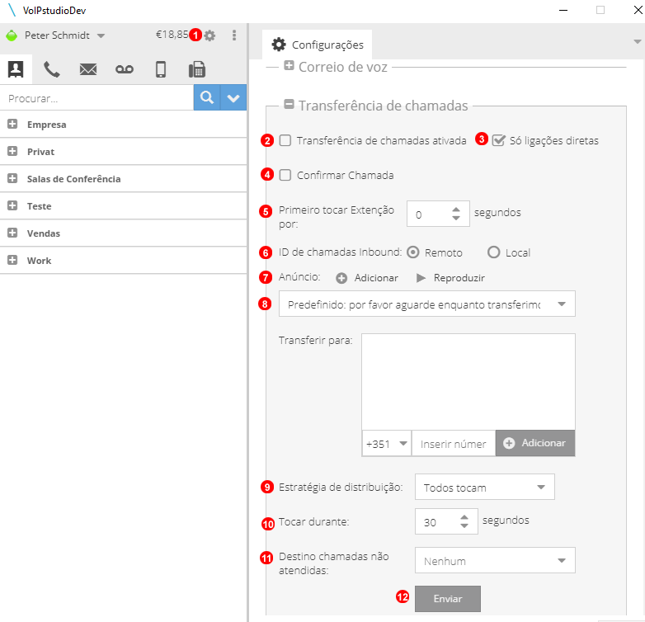Click the Procurar search field

point(97,98)
